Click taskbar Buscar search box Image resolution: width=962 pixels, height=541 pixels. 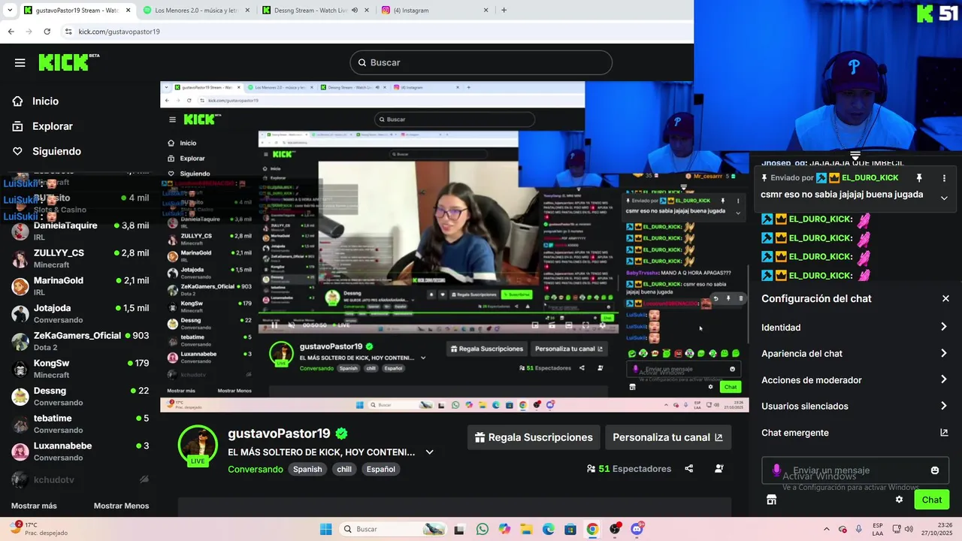[x=392, y=529]
